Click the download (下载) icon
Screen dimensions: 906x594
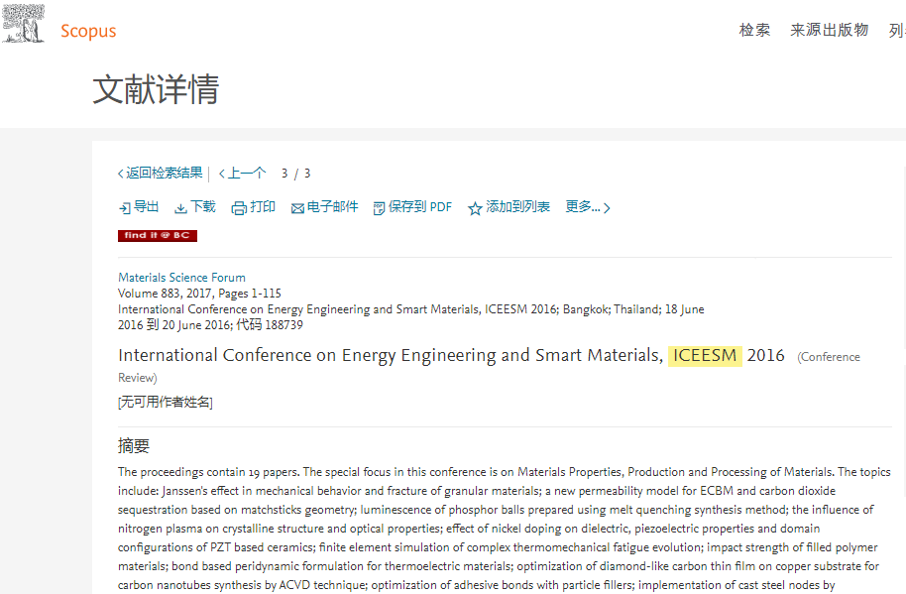click(180, 208)
